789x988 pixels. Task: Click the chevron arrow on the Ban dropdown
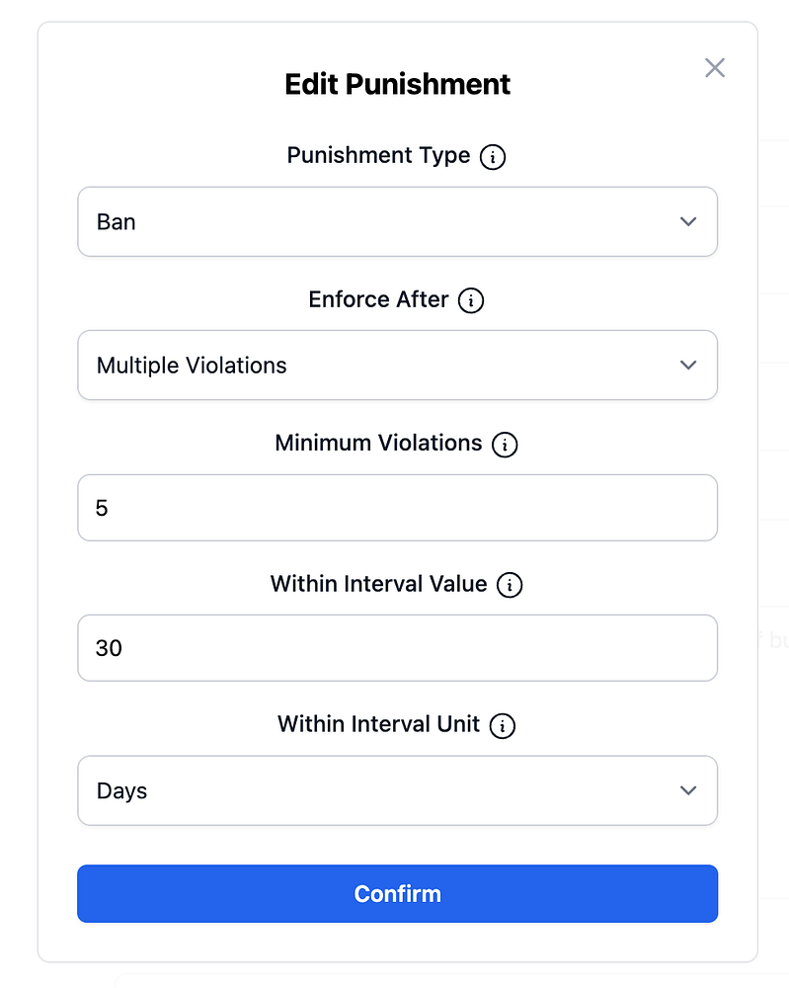pos(688,222)
